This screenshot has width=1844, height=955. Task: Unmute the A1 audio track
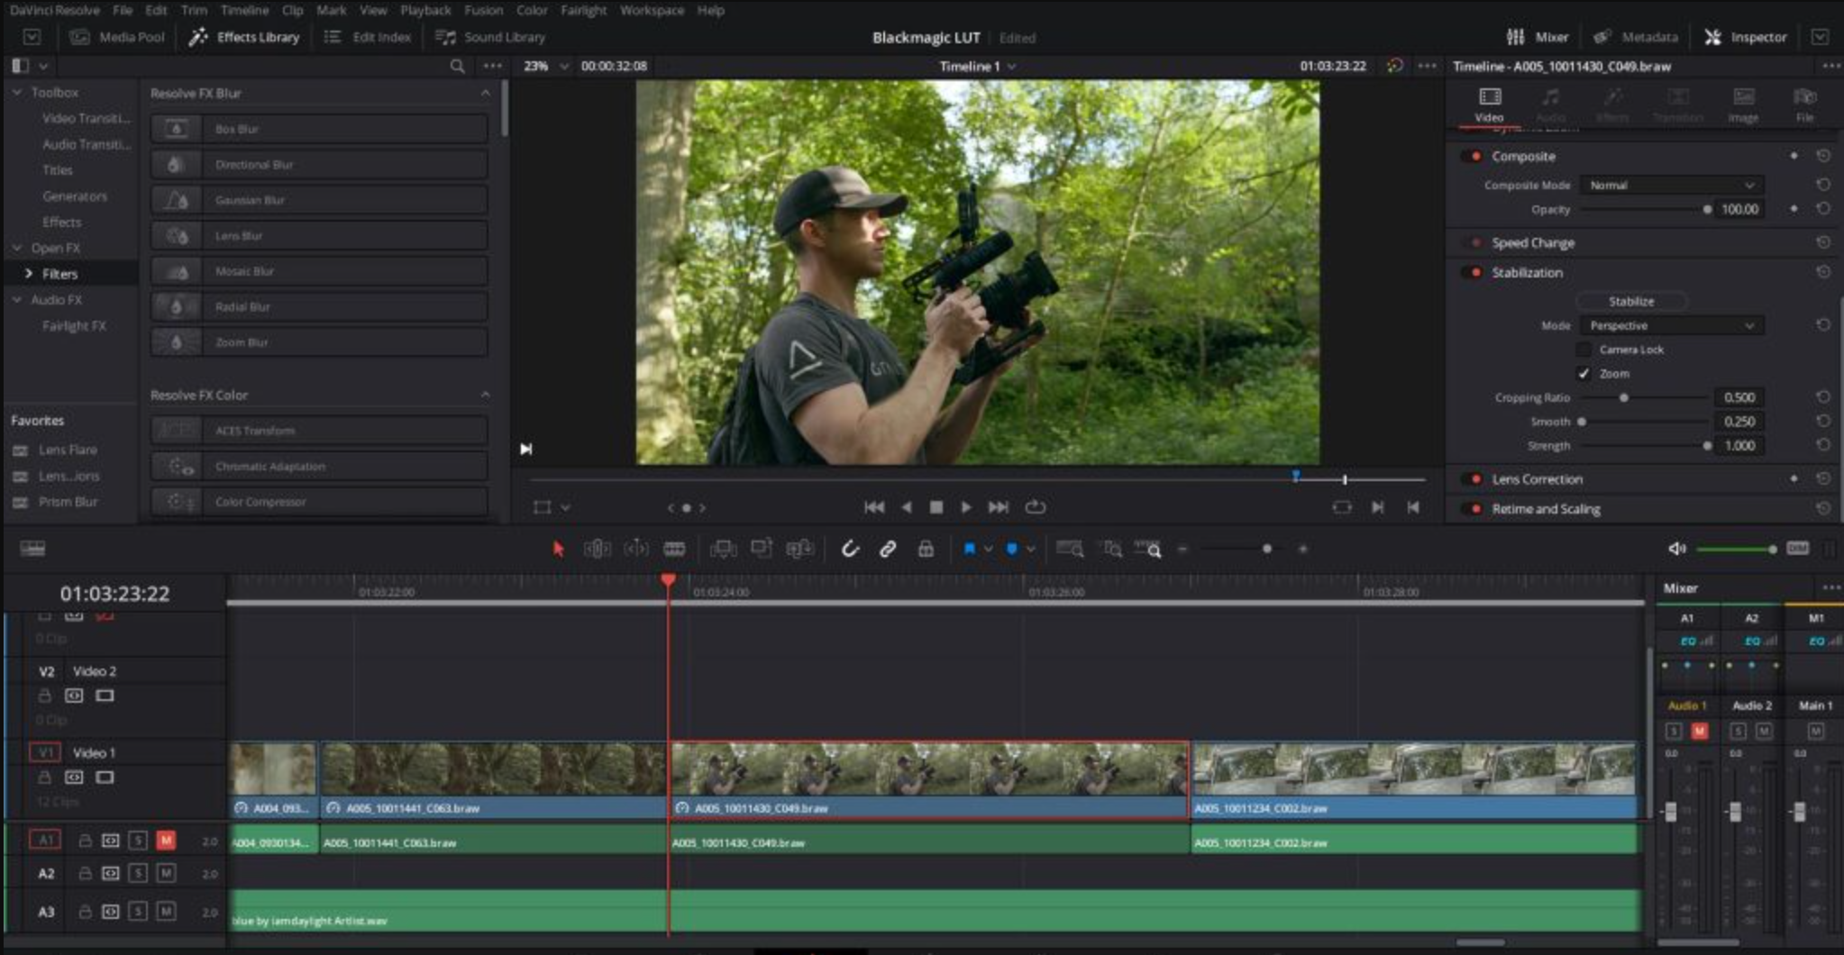[x=168, y=839]
